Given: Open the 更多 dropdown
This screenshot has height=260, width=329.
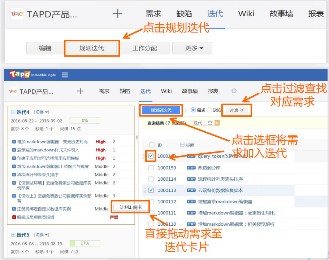Looking at the screenshot, I should pos(192,48).
